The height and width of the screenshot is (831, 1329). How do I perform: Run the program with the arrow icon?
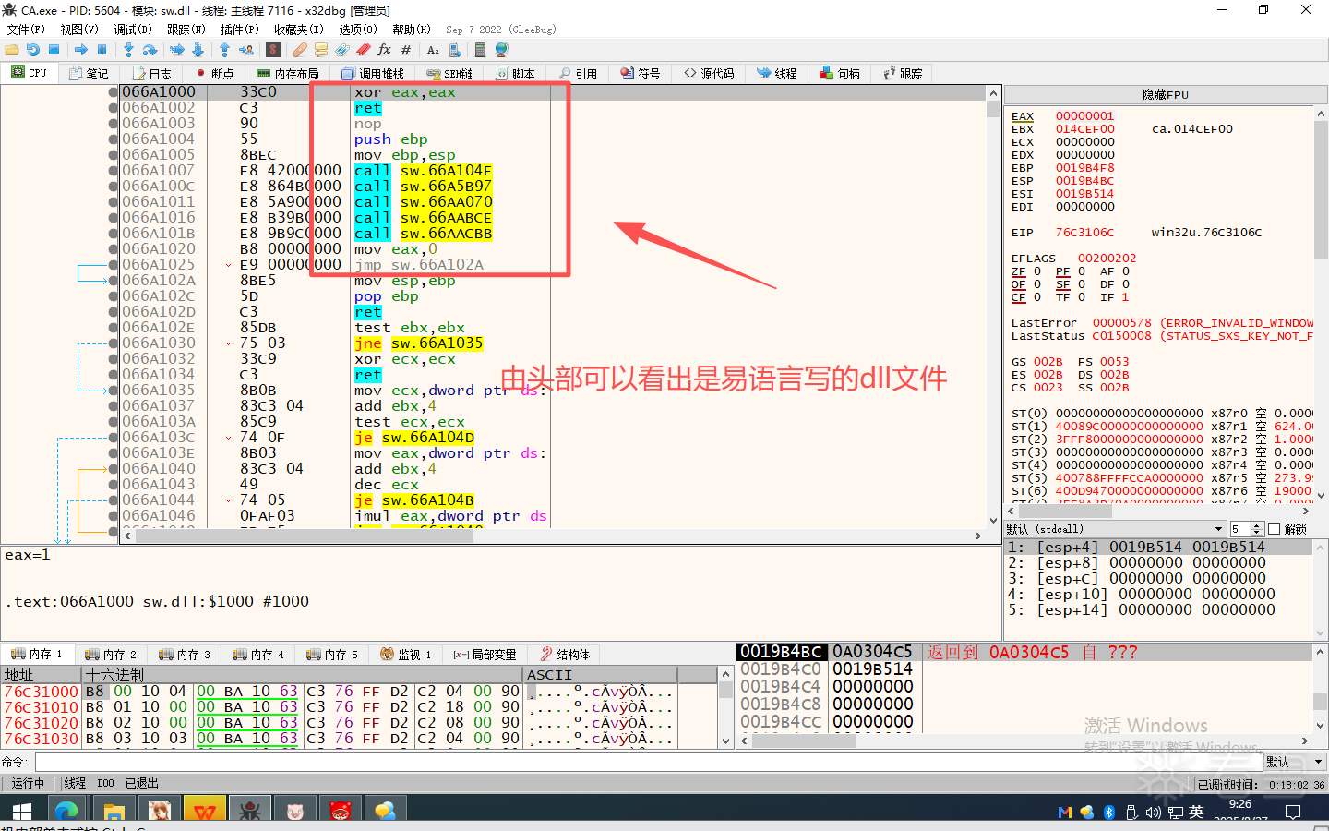click(81, 50)
